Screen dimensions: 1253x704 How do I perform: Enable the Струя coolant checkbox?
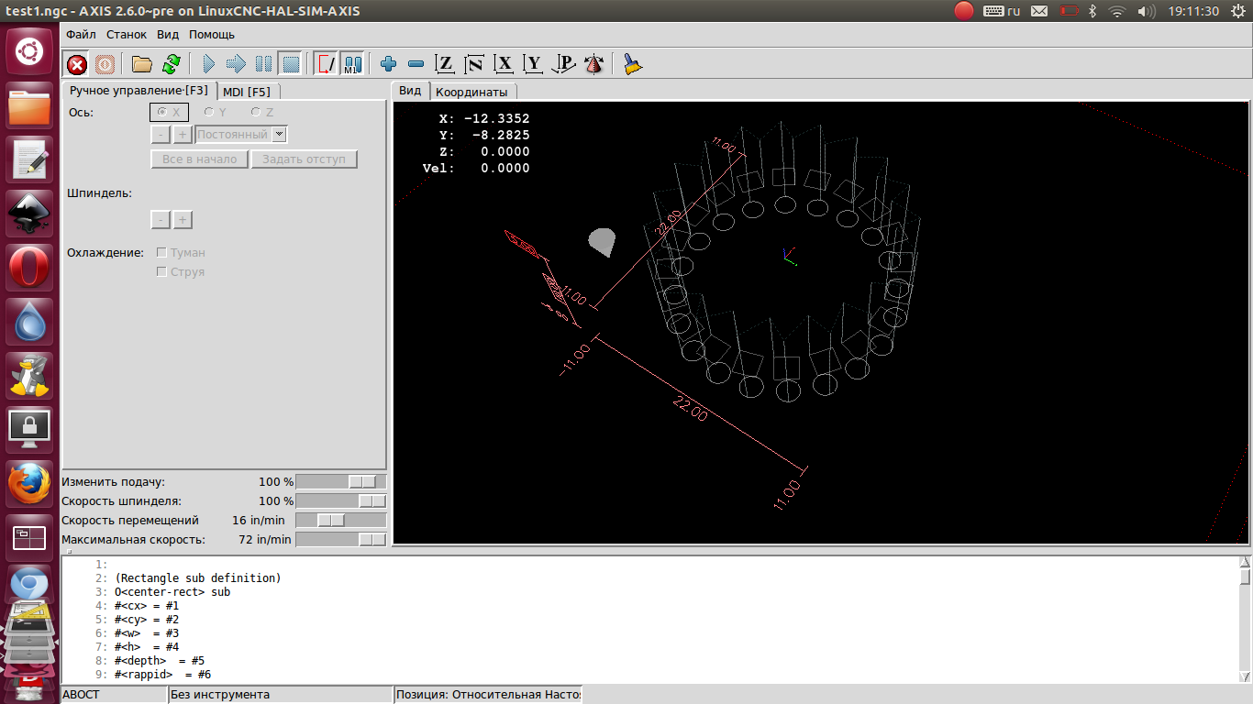pyautogui.click(x=162, y=272)
